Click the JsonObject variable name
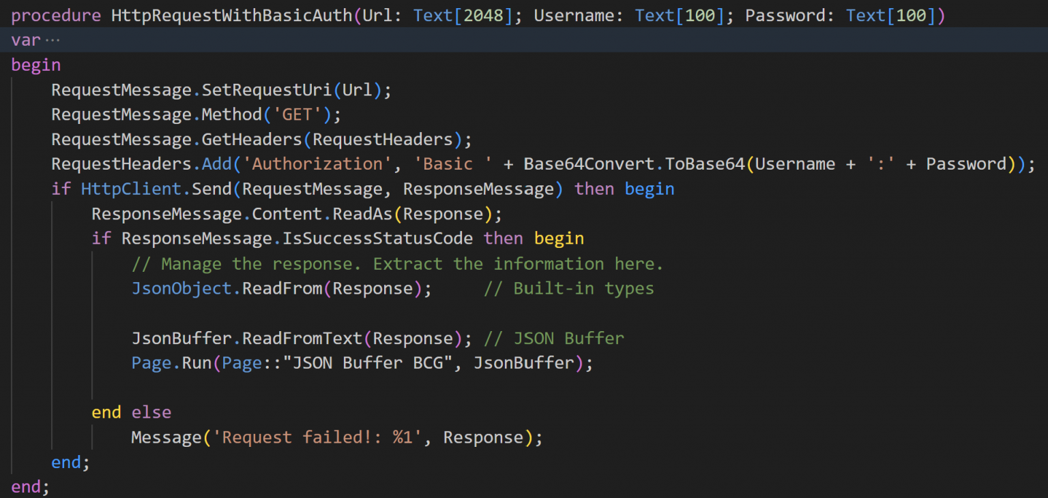Image resolution: width=1048 pixels, height=498 pixels. pos(181,288)
